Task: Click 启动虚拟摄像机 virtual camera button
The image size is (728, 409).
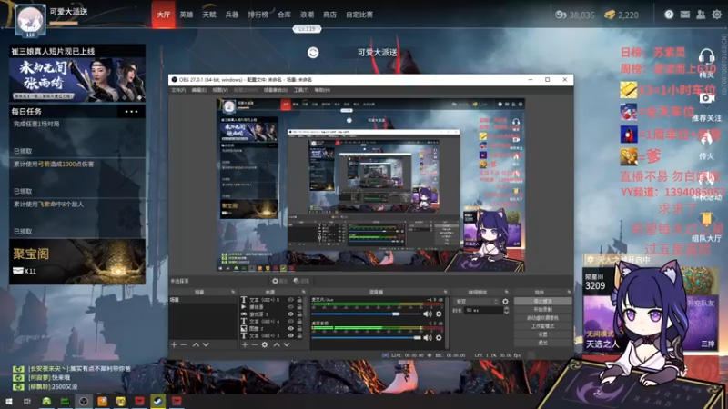Action: 542,318
